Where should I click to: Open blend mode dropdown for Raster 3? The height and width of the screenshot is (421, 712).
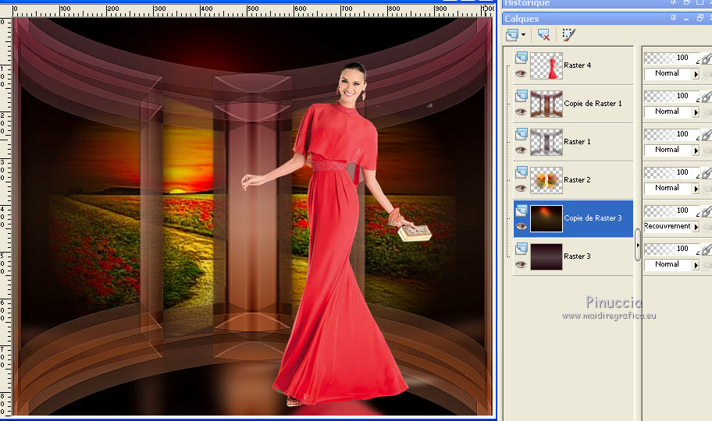[696, 264]
